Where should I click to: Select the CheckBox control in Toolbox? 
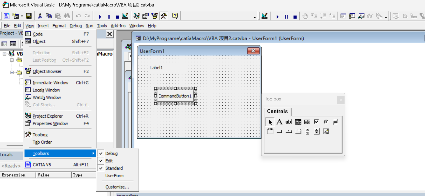point(316,122)
